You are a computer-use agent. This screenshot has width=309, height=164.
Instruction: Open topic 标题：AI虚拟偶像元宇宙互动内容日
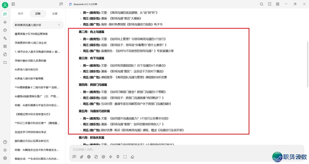pyautogui.click(x=38, y=105)
